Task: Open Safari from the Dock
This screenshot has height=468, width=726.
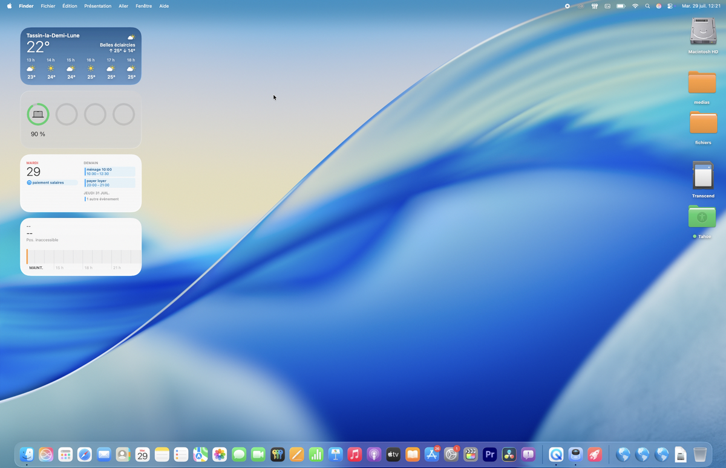Action: 84,454
